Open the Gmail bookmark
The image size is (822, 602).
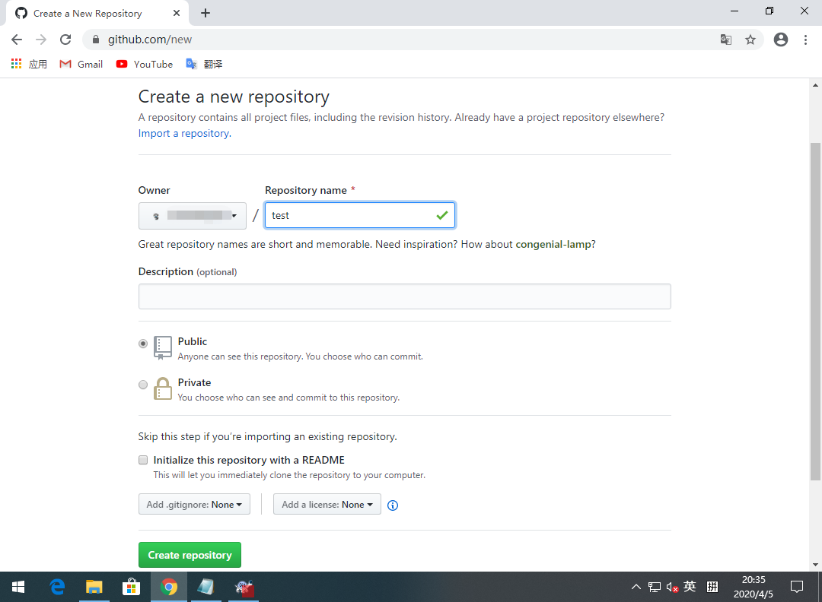81,64
